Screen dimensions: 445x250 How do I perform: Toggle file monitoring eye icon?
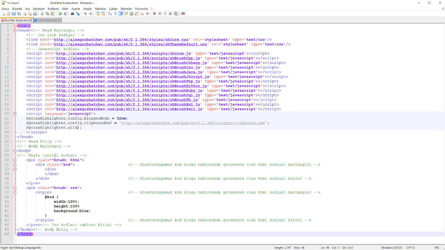(147, 14)
